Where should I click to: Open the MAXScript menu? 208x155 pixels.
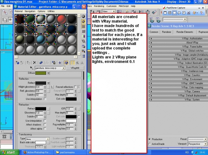[x=124, y=6]
